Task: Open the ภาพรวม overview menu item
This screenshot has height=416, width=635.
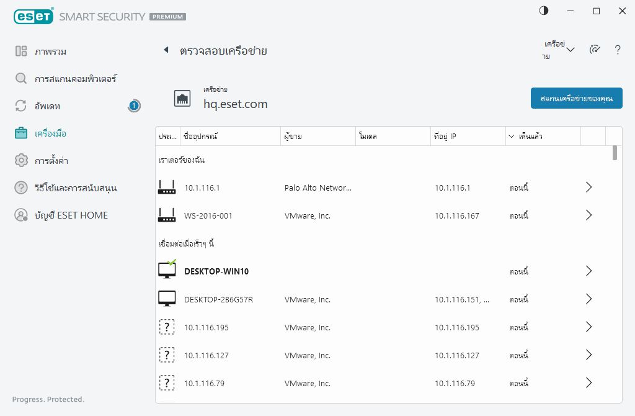Action: [50, 52]
